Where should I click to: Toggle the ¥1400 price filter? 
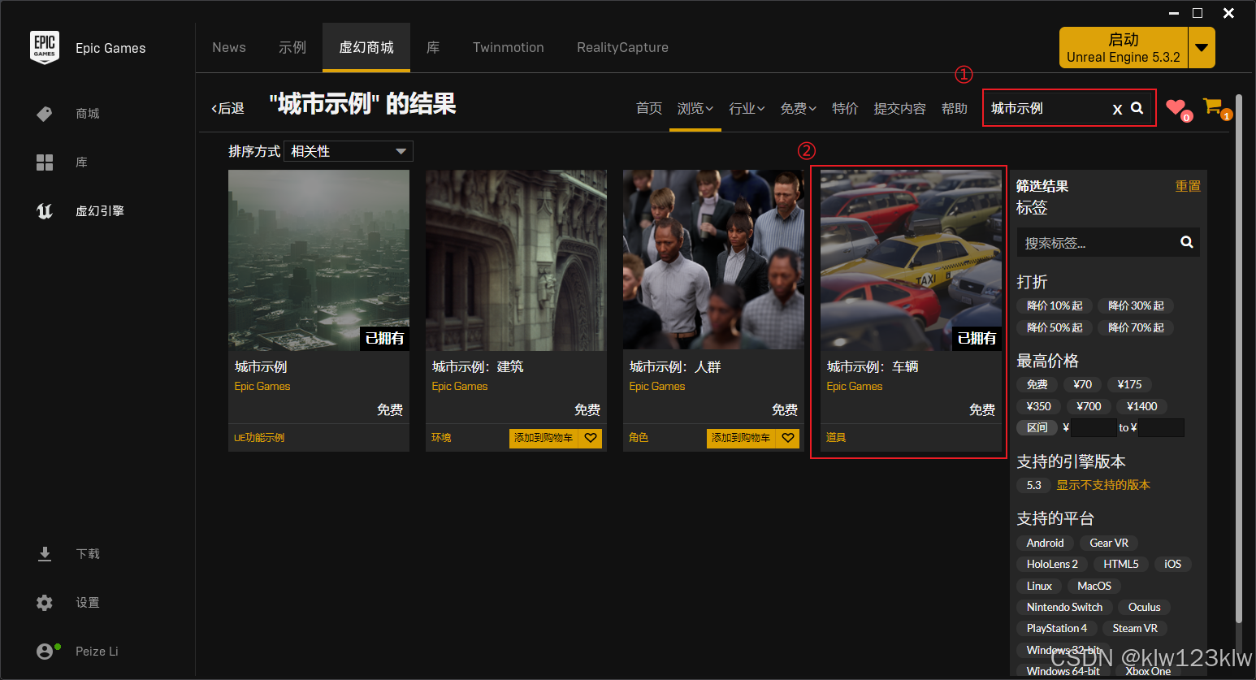tap(1141, 406)
